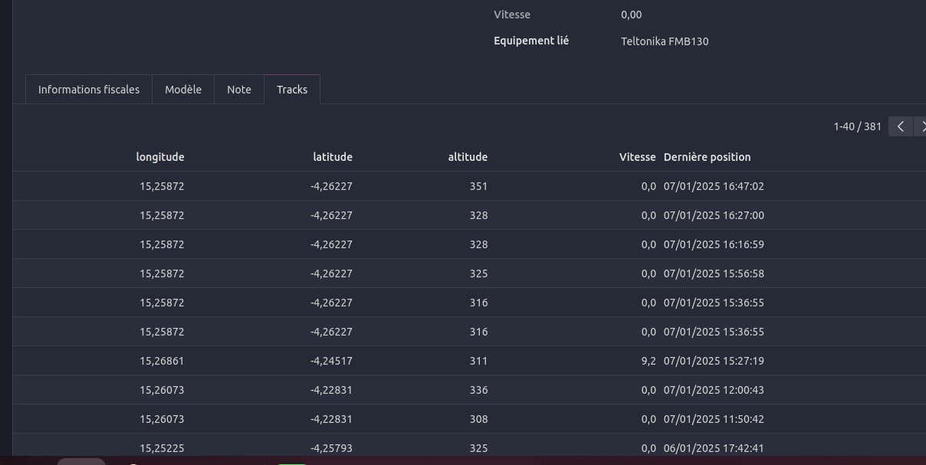Open the Informations fiscales tab
Image resolution: width=926 pixels, height=465 pixels.
click(x=89, y=90)
